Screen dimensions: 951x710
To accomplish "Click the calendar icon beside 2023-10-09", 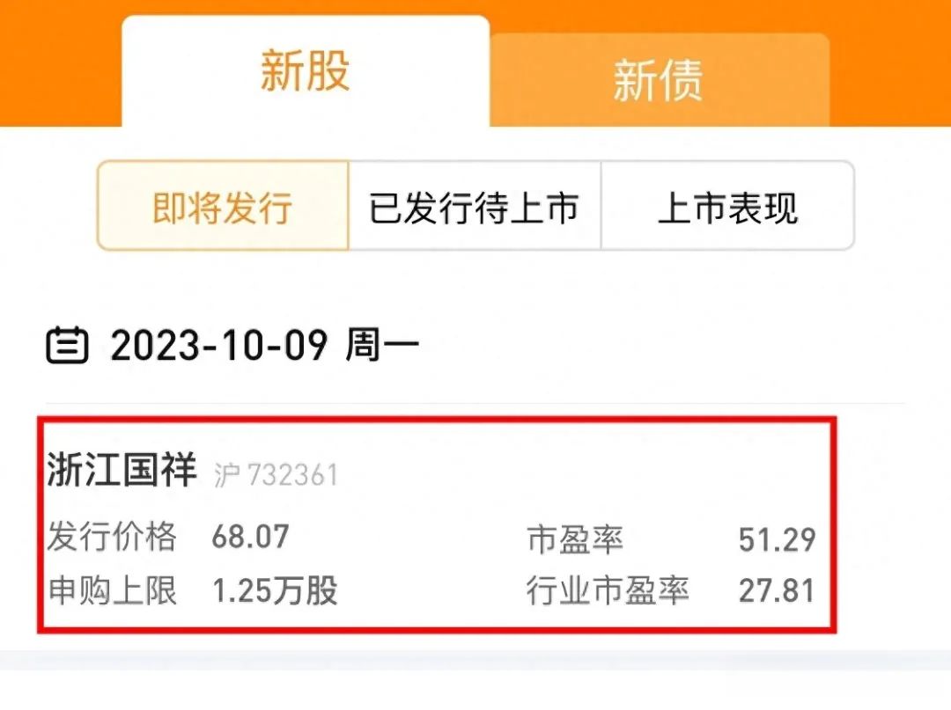I will pyautogui.click(x=67, y=346).
